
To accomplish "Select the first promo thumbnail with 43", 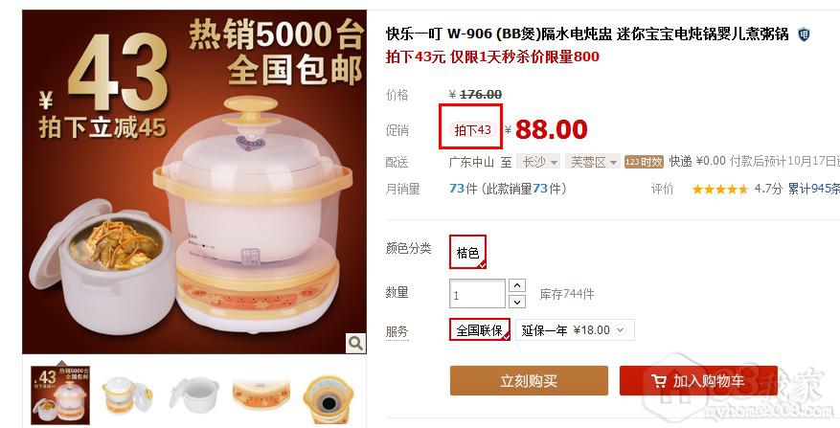I will point(60,394).
